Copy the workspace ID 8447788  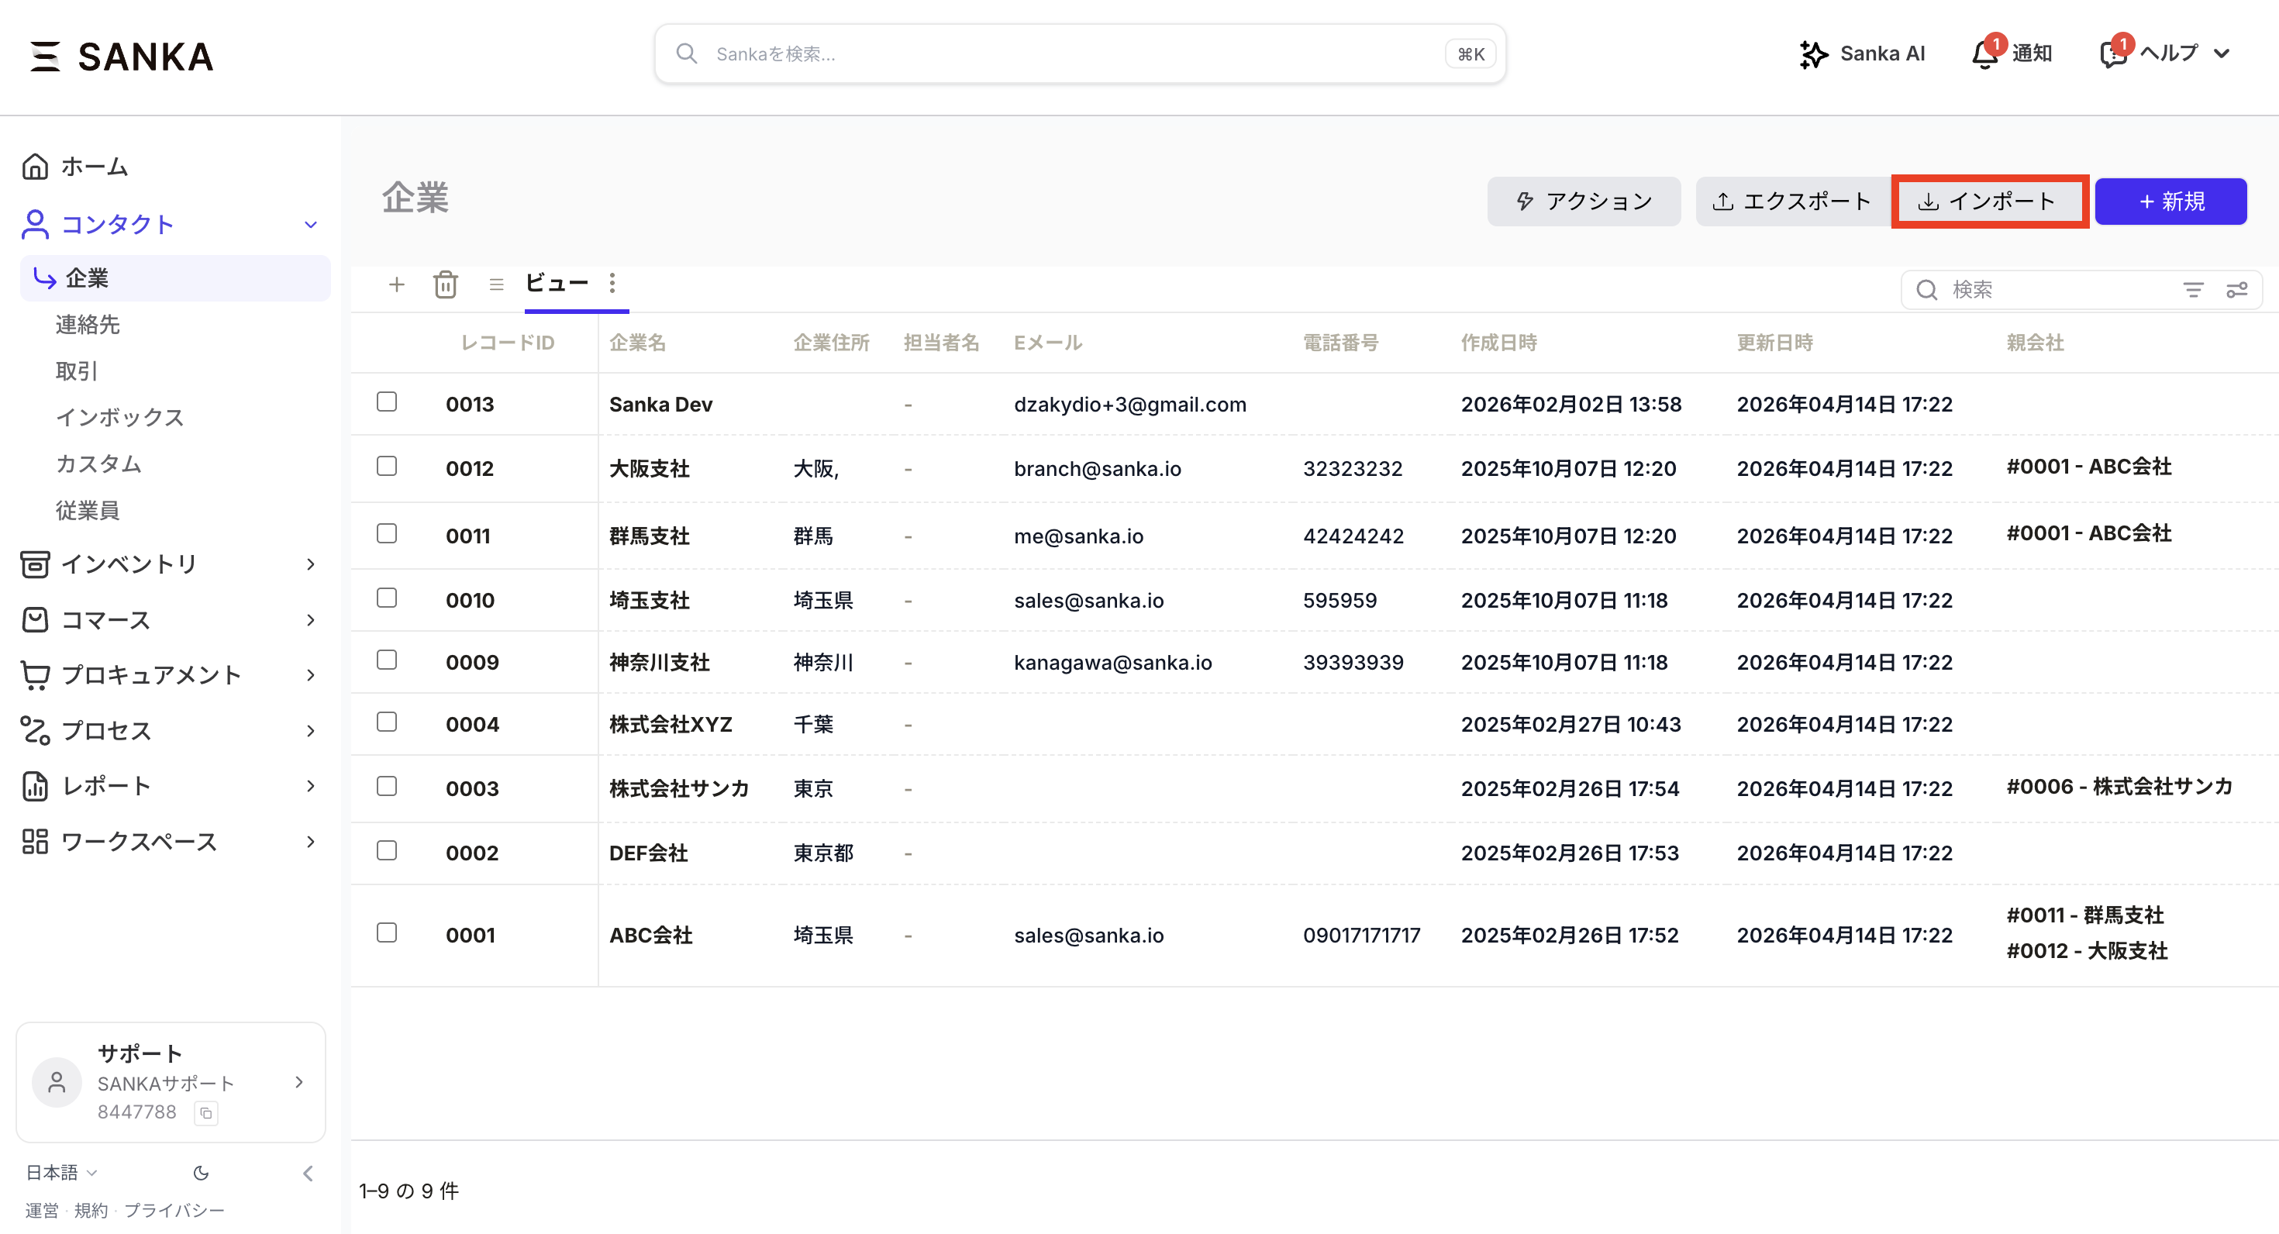206,1113
